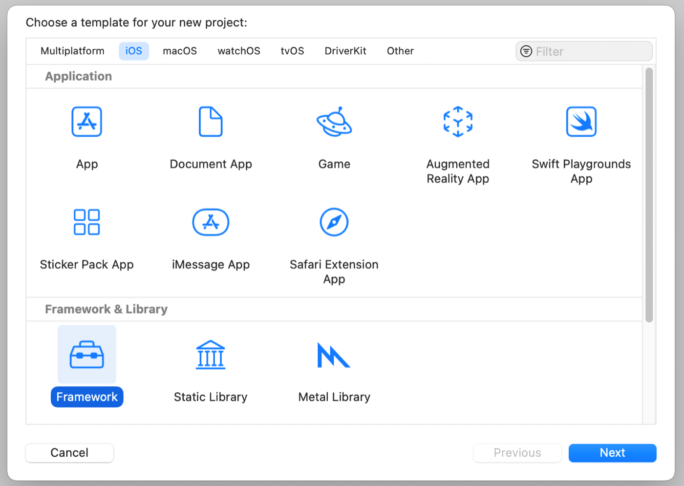
Task: Click the Next button
Action: 613,453
